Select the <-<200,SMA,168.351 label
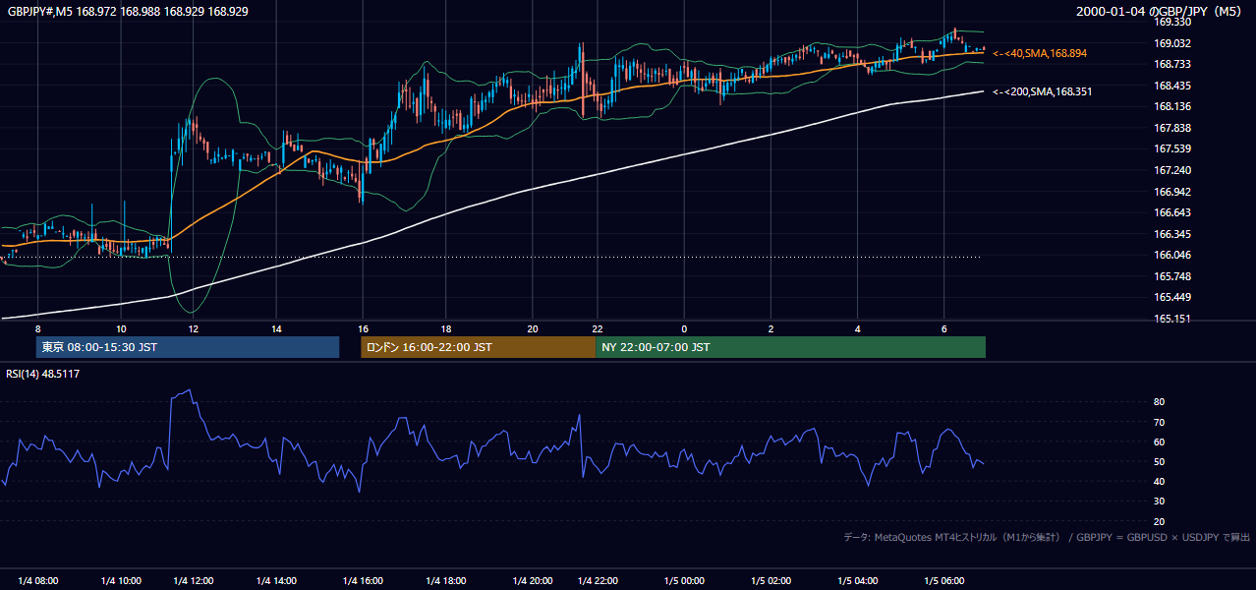Viewport: 1256px width, 590px height. click(x=1042, y=91)
